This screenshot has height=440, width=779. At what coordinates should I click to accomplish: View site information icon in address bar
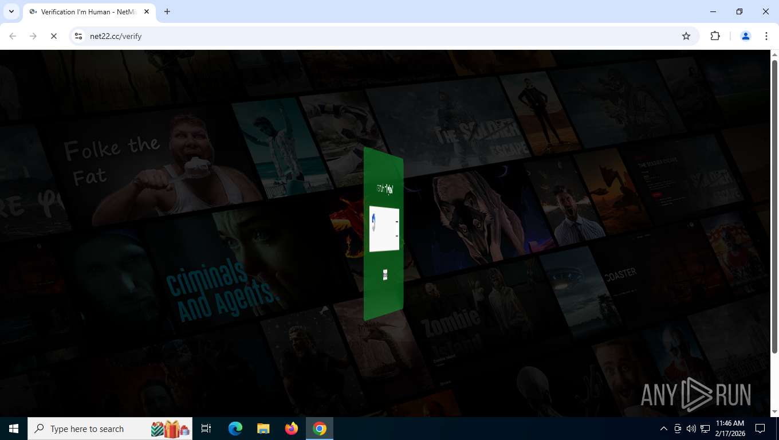click(79, 36)
